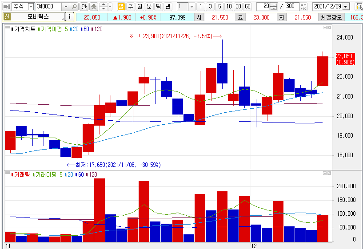Click the current price 23,050 cell

[x=92, y=17]
